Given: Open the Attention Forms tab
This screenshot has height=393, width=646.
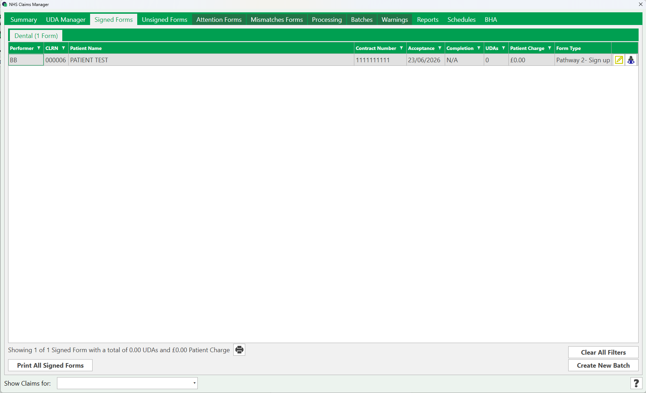Looking at the screenshot, I should [x=219, y=20].
